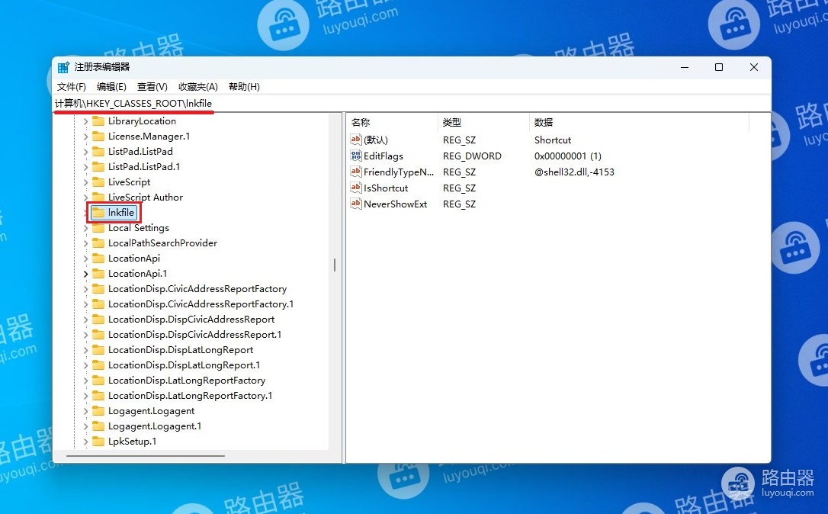Viewport: 828px width, 514px height.
Task: Click the Local Settings folder icon
Action: point(98,228)
